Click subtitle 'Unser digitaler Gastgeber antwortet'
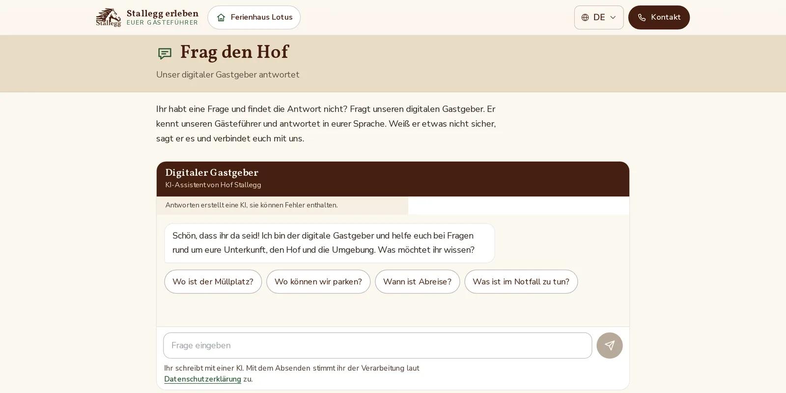This screenshot has width=786, height=393. click(x=227, y=75)
